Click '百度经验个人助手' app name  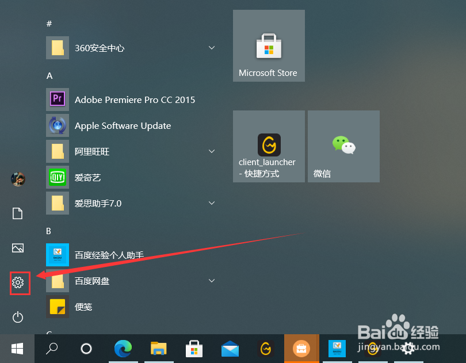109,255
